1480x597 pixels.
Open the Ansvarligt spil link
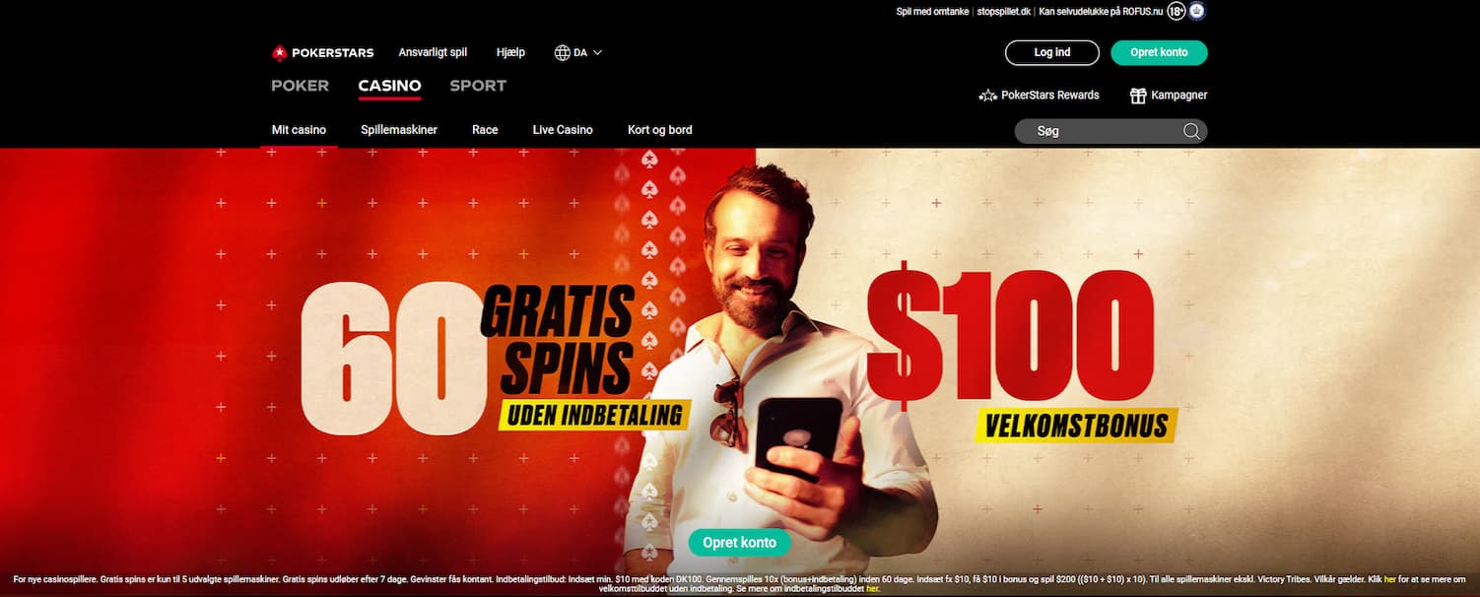point(433,52)
